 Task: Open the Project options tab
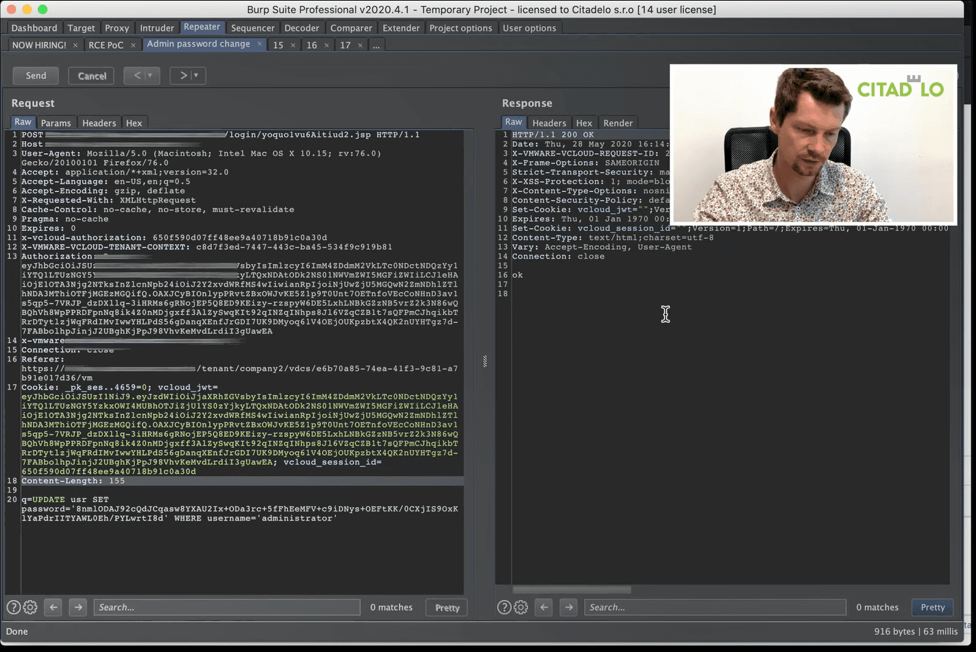pos(461,28)
